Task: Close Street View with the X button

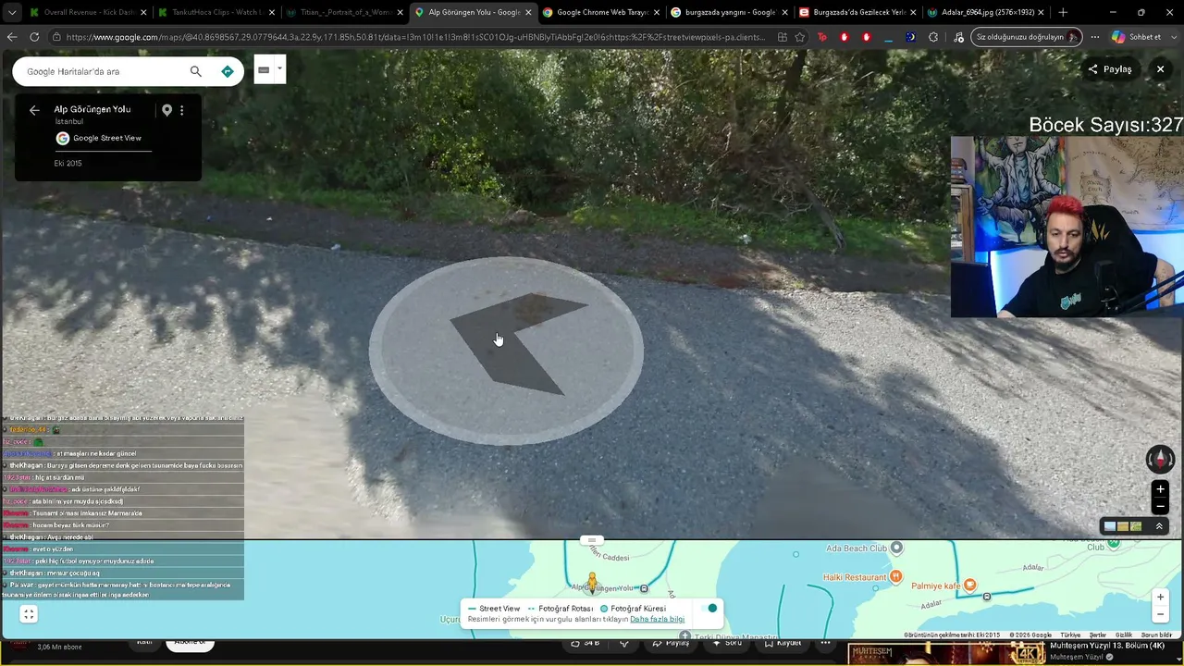Action: pyautogui.click(x=1160, y=69)
